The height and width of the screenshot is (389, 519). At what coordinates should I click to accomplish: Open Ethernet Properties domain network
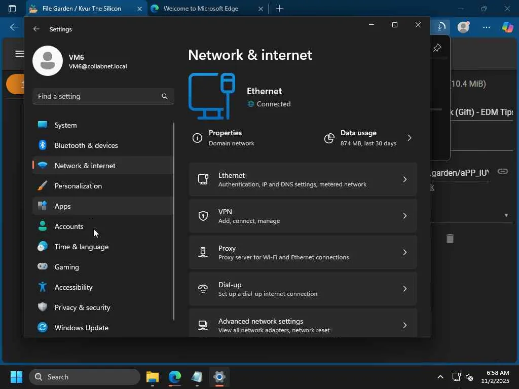[x=225, y=138]
